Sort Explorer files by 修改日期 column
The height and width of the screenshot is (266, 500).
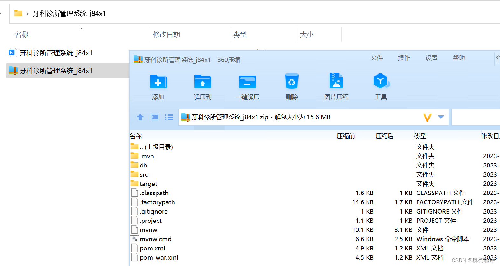[166, 34]
